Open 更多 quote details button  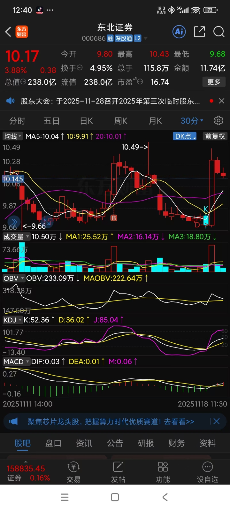[214, 82]
